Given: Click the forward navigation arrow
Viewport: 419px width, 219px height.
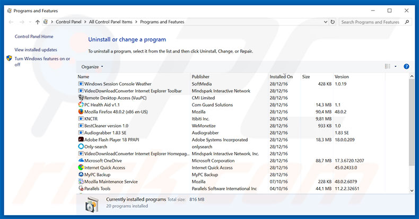Looking at the screenshot, I should [x=22, y=22].
